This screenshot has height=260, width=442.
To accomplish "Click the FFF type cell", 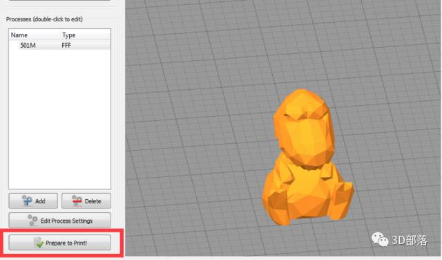I will tap(66, 45).
